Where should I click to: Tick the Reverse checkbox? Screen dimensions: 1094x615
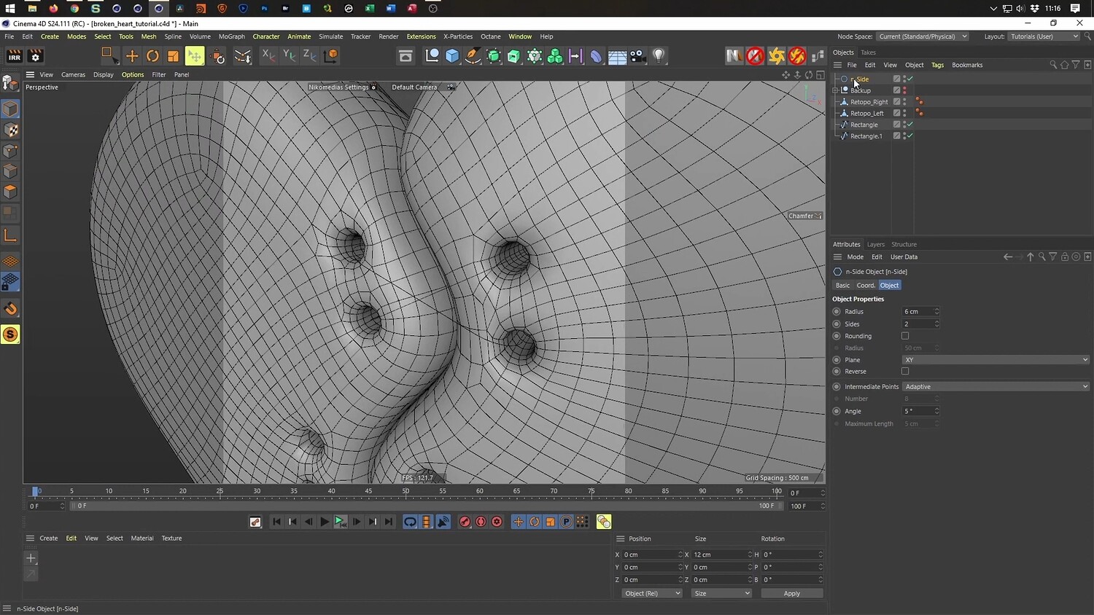tap(905, 372)
